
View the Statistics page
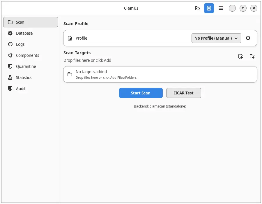pyautogui.click(x=31, y=78)
